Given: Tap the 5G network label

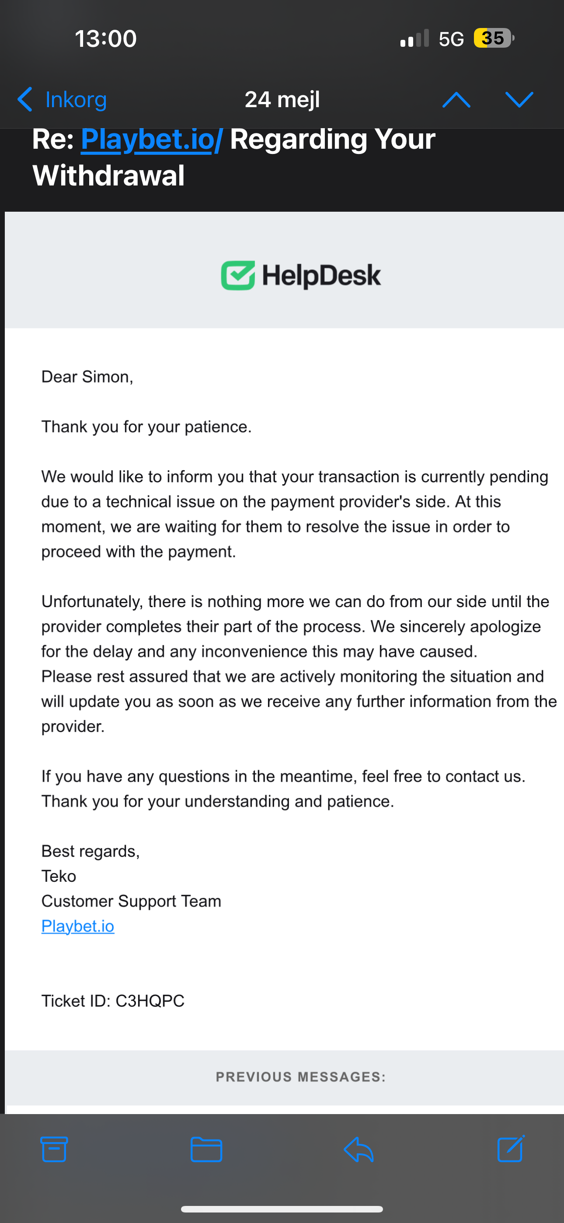Looking at the screenshot, I should [x=451, y=39].
